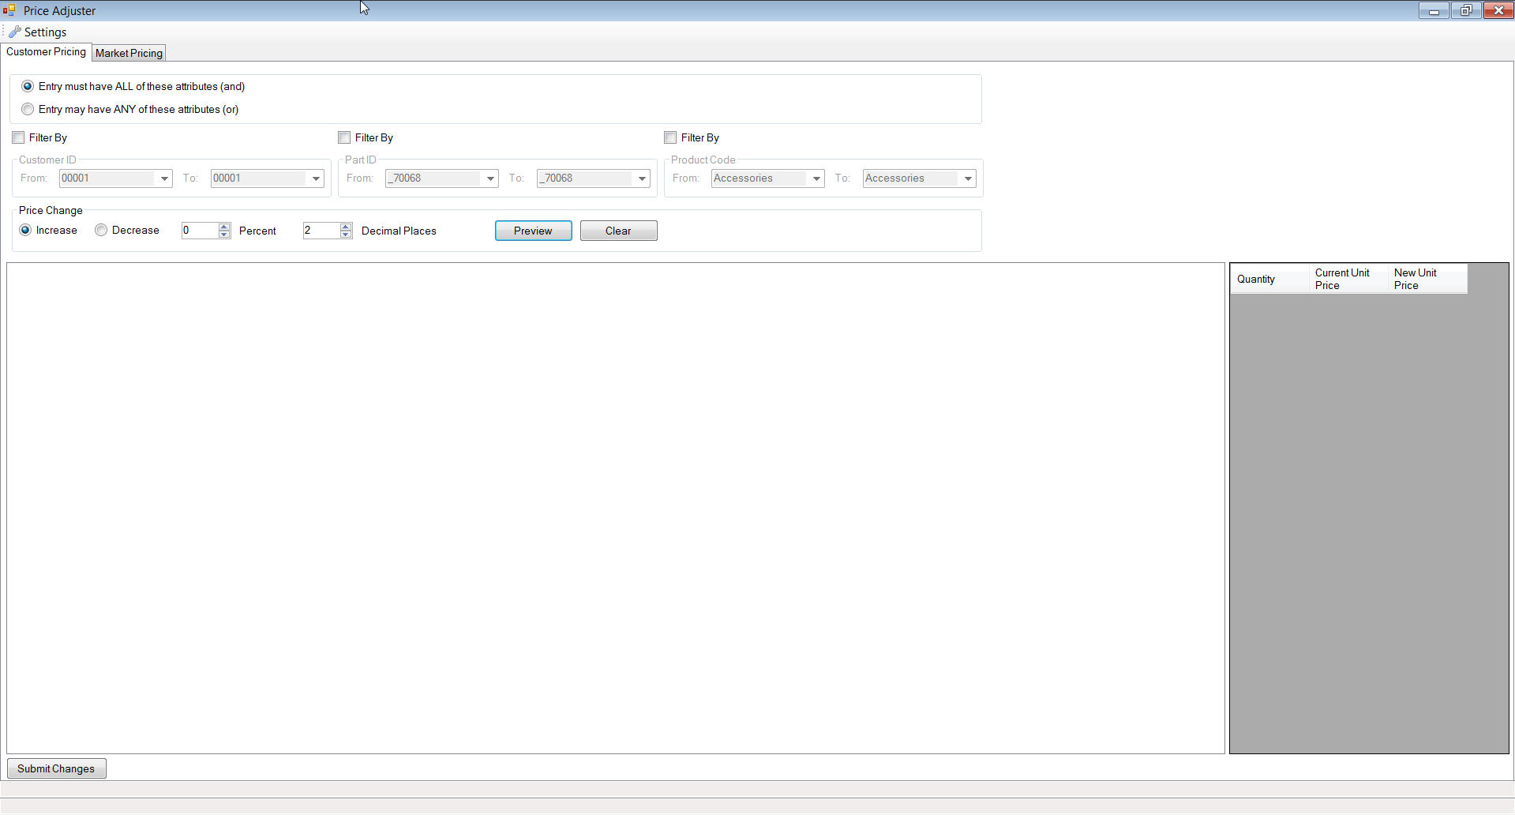Select the Customer Pricing tab
The image size is (1515, 815).
tap(46, 52)
